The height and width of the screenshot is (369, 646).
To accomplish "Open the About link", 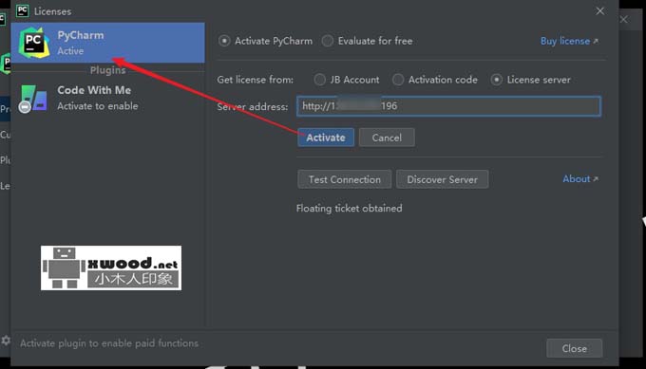I will [580, 179].
